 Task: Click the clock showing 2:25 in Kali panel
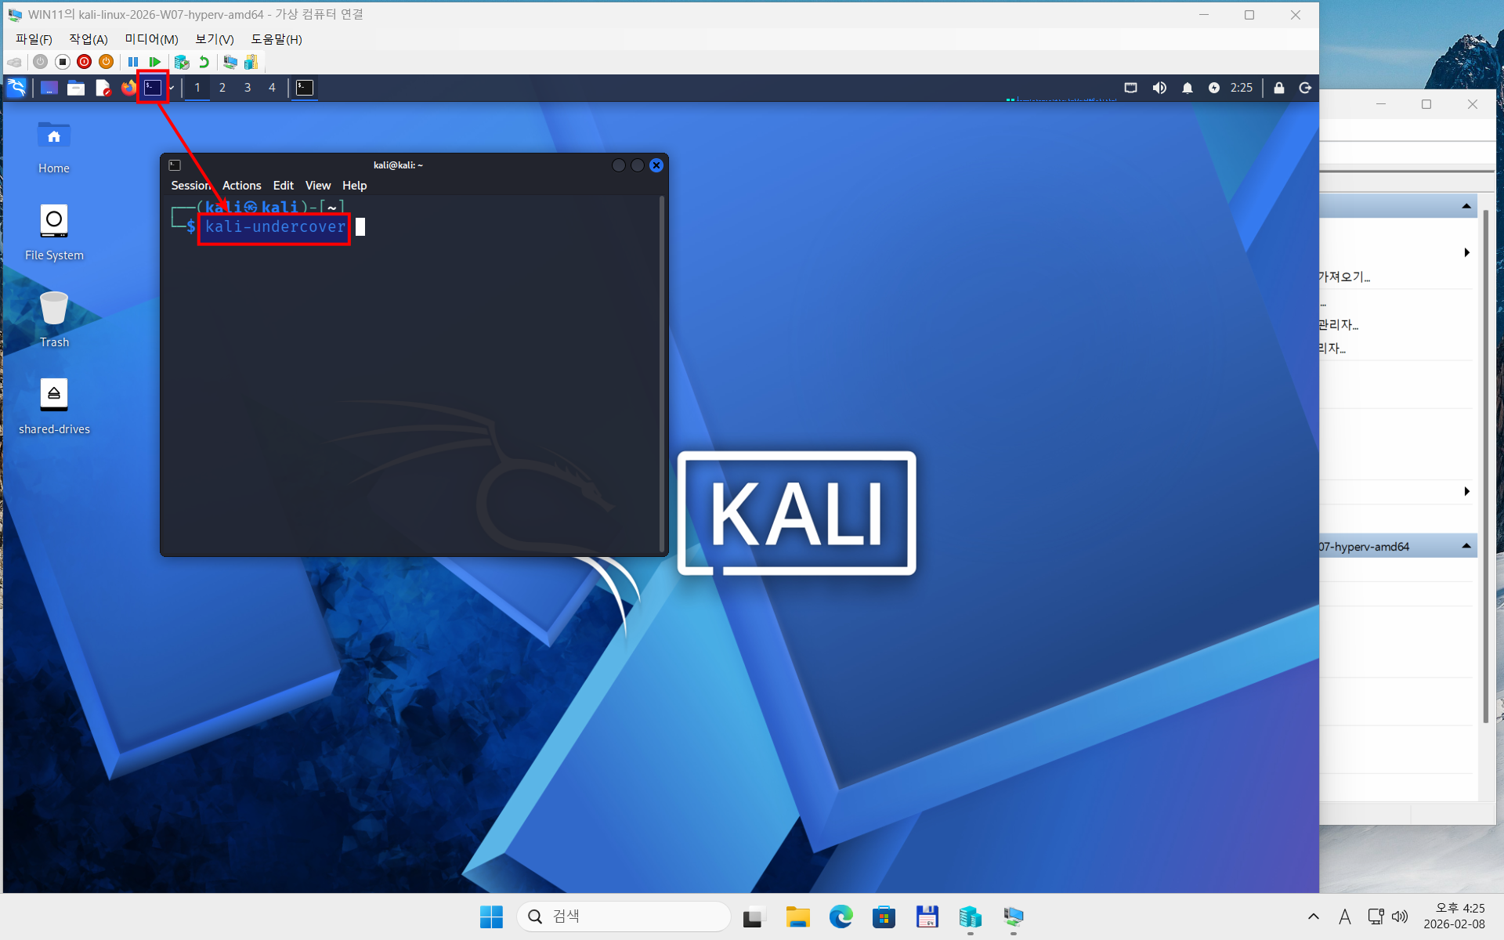pos(1241,88)
